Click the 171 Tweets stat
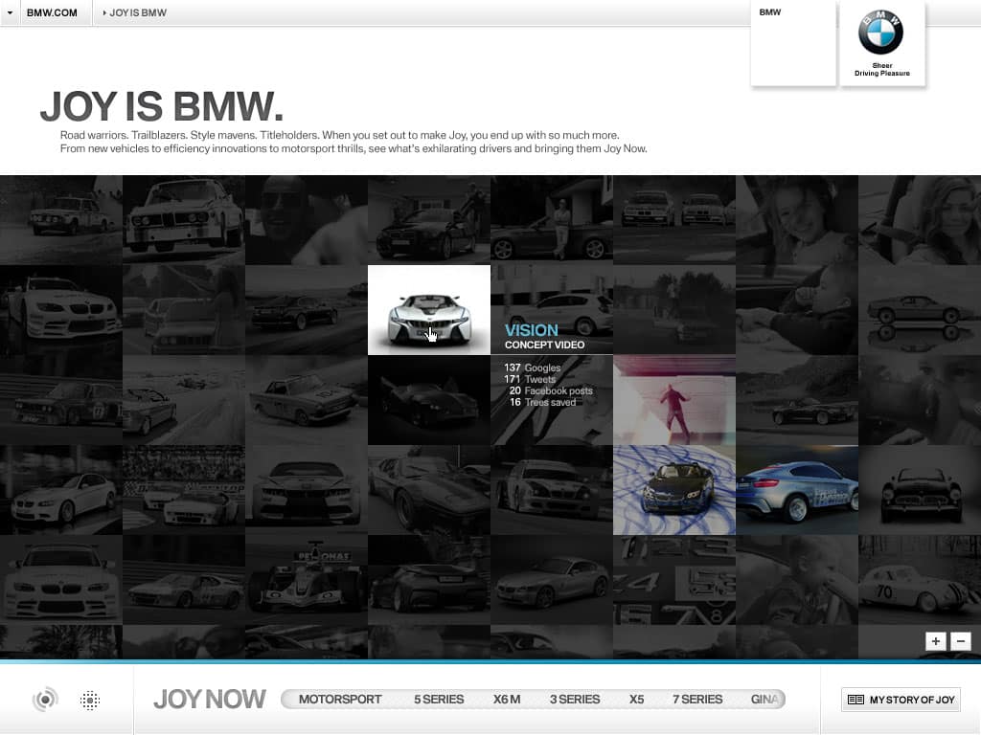Viewport: 981px width, 735px height. pyautogui.click(x=530, y=378)
